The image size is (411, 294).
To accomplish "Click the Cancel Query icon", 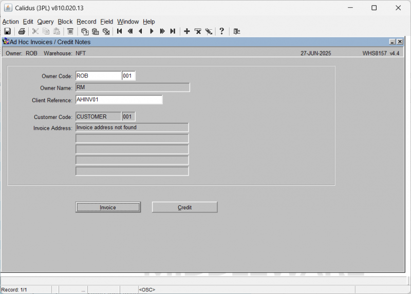I will (106, 31).
